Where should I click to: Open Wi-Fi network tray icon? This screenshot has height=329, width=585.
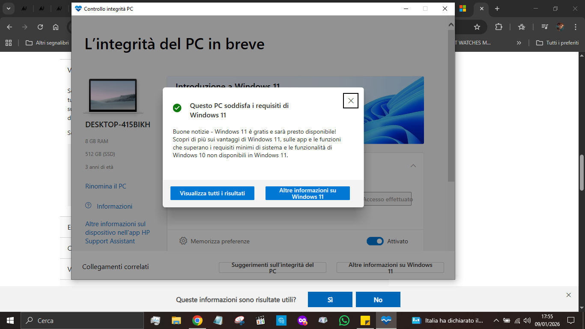point(517,320)
